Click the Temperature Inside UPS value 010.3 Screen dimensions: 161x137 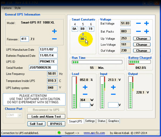pos(52,81)
